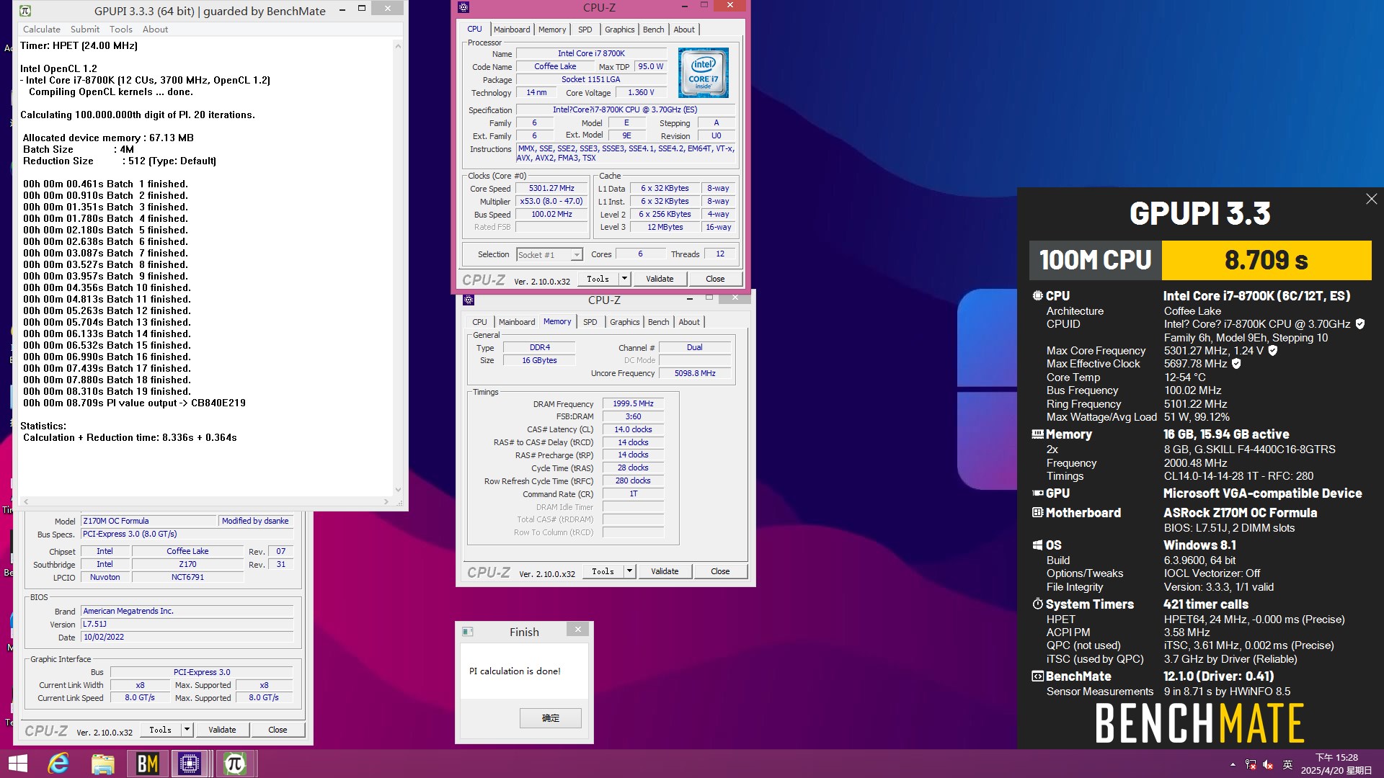Open SPD tab in top CPU-Z window
Screen dimensions: 1384x778
(585, 30)
